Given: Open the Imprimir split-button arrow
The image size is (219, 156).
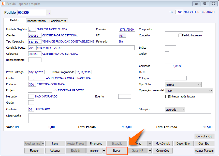Looking at the screenshot, I should [x=104, y=151].
